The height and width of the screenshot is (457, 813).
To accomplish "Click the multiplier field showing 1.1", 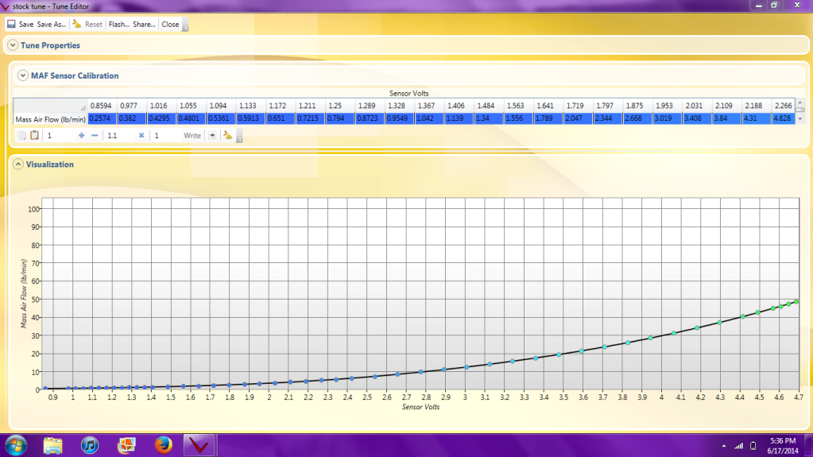I will (120, 135).
